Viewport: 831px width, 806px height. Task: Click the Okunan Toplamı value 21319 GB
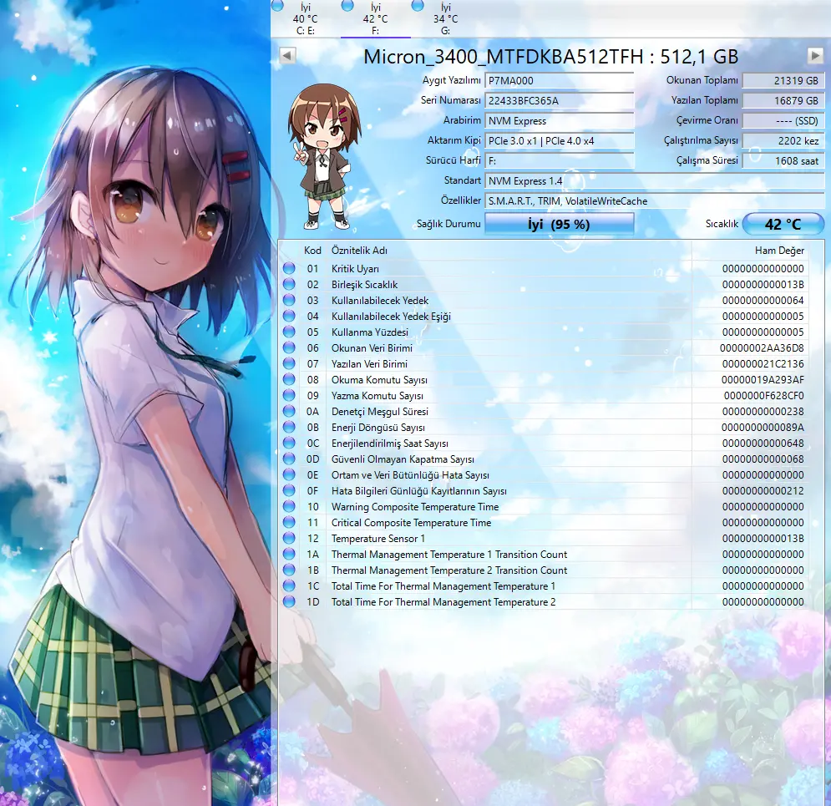pos(783,80)
